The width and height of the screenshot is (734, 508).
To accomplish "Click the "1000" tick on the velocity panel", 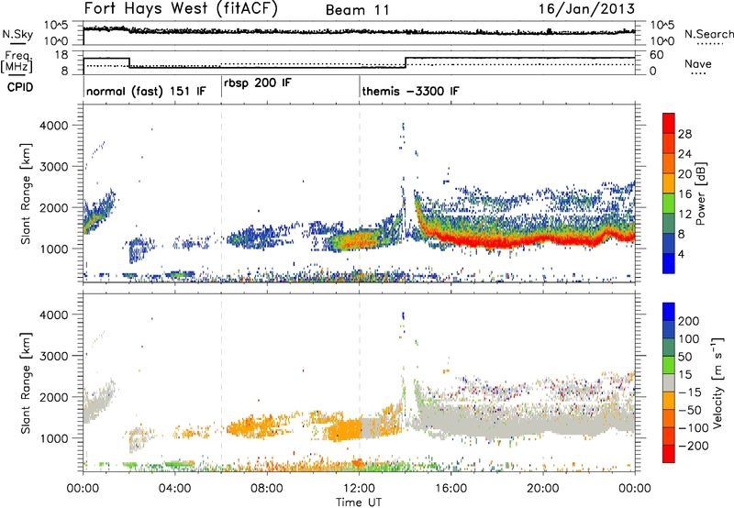I will [x=54, y=438].
